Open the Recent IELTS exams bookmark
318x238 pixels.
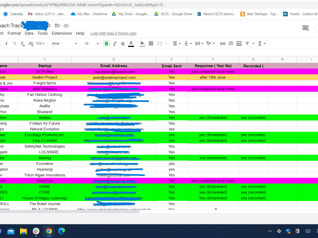pos(216,14)
